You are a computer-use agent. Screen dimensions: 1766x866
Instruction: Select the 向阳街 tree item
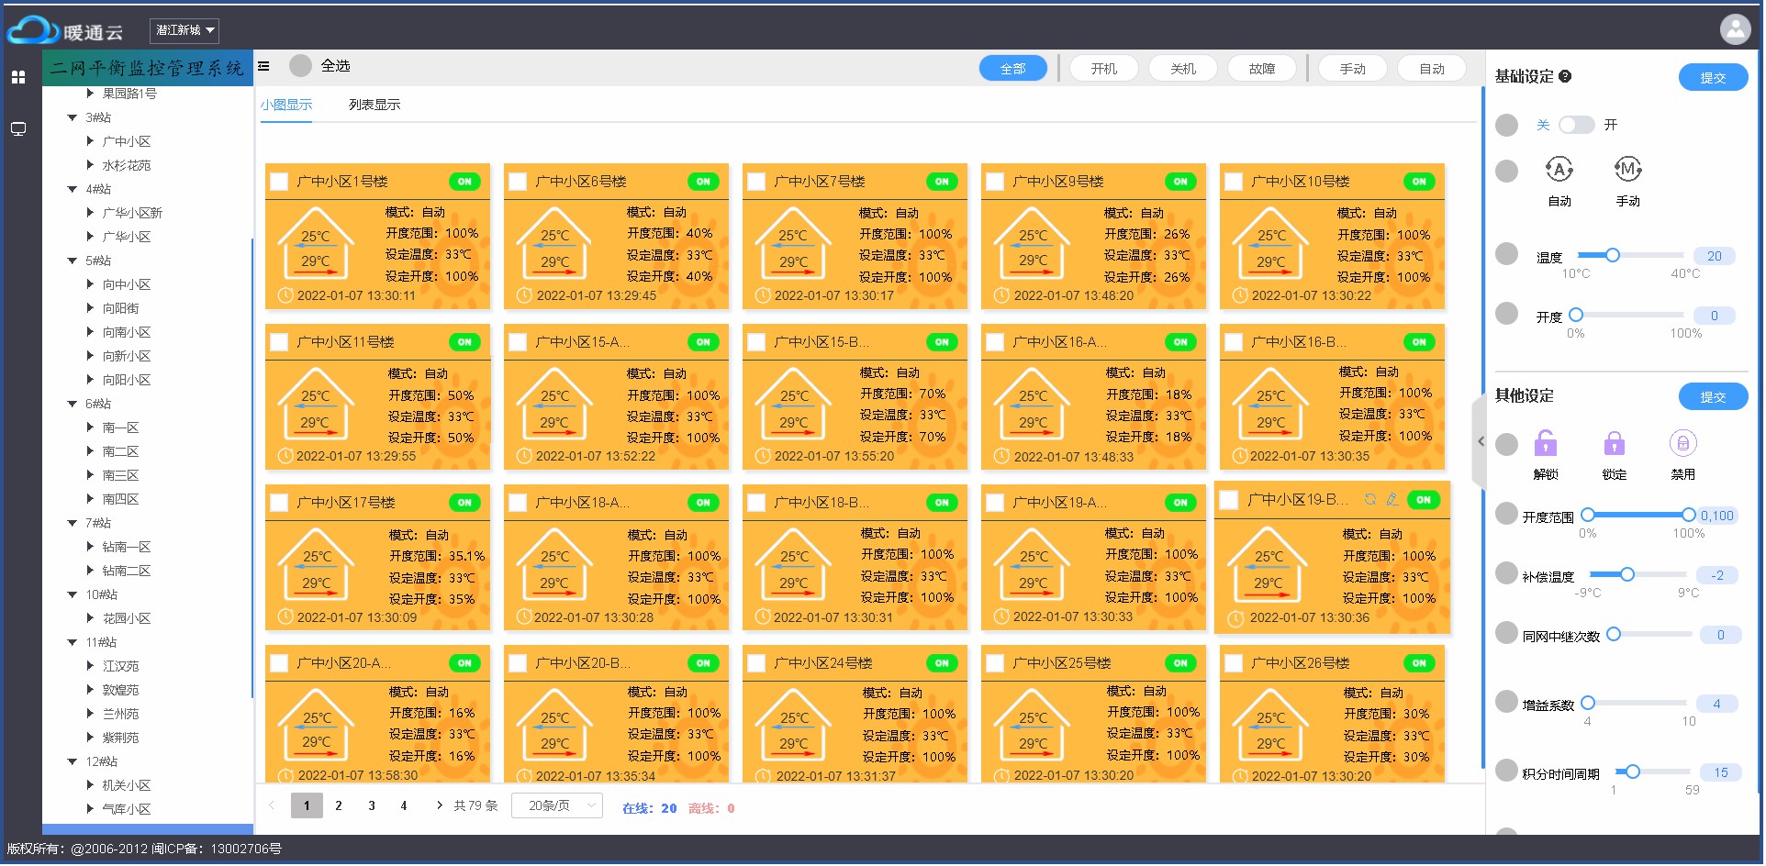click(x=121, y=308)
